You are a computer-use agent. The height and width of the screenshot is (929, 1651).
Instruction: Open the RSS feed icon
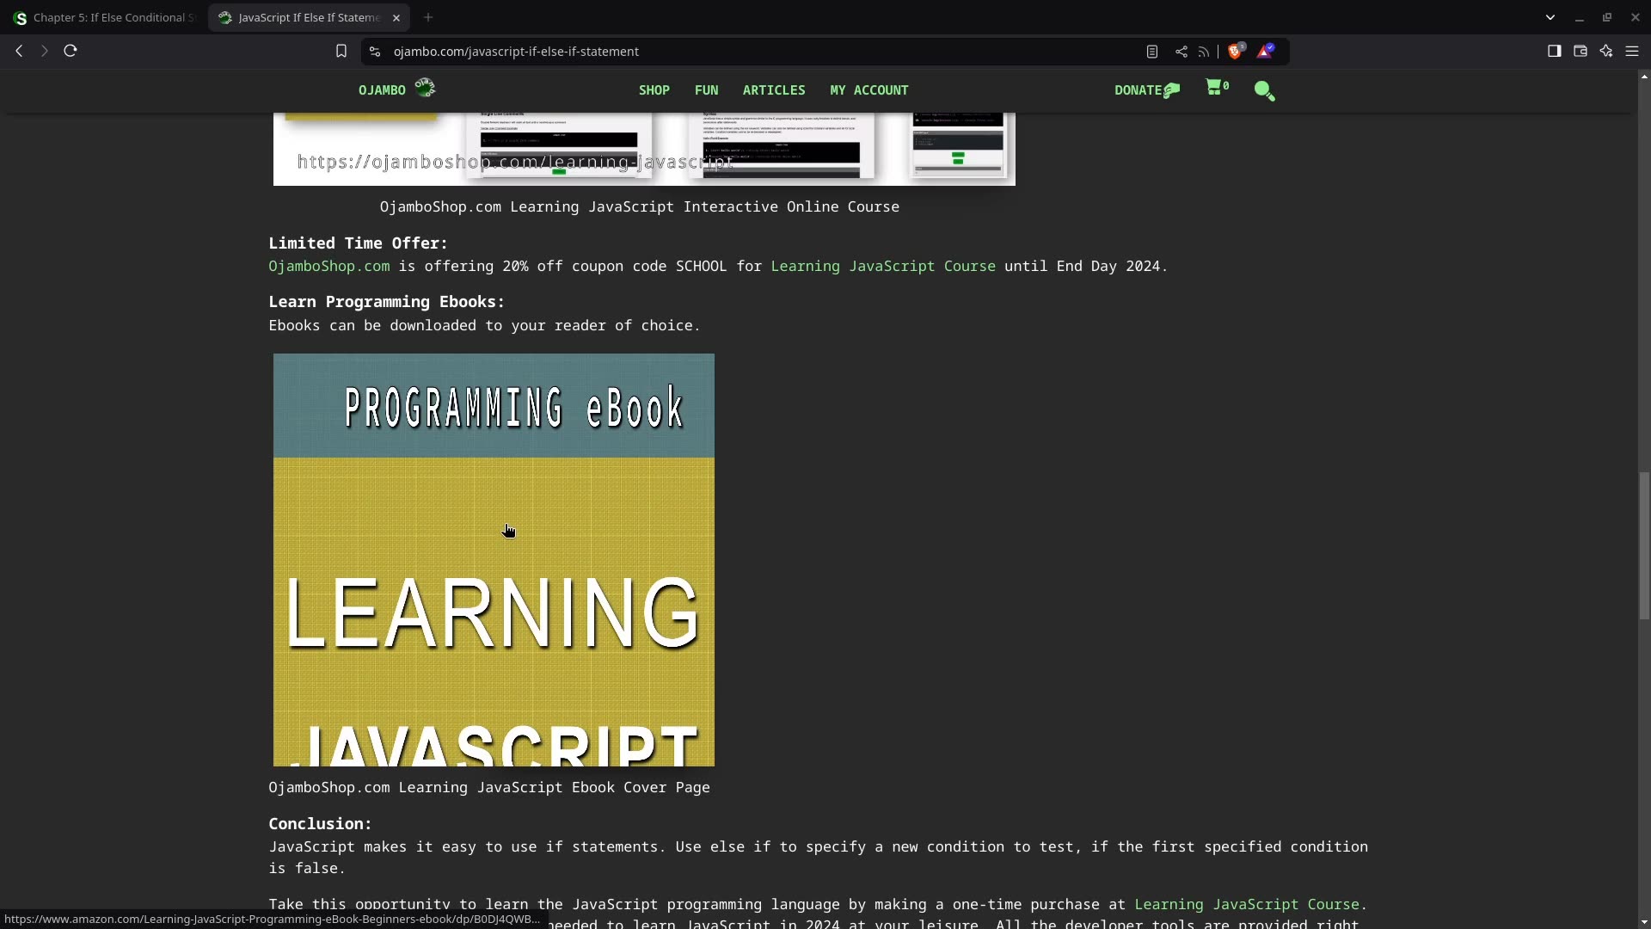[1204, 52]
